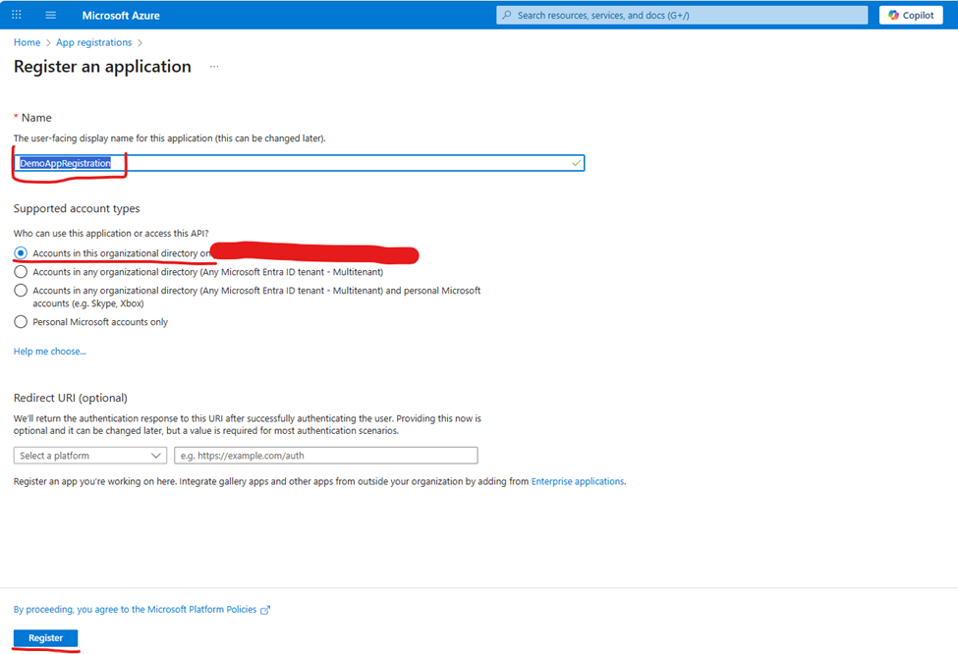The width and height of the screenshot is (958, 654).
Task: Select single-tenant organizational directory radio option
Action: pyautogui.click(x=21, y=253)
